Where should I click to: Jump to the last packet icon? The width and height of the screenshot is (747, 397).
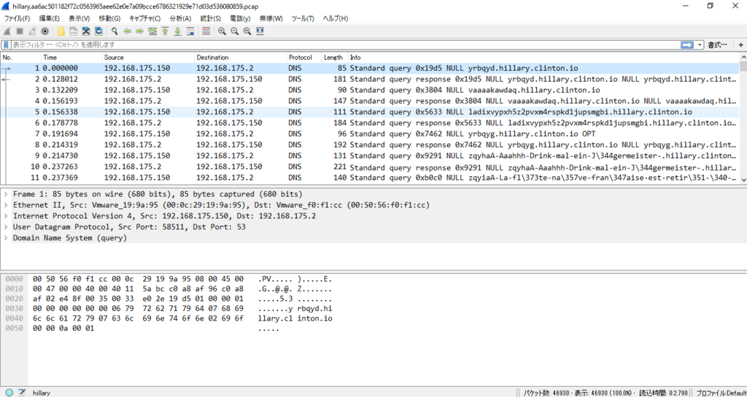[x=178, y=31]
